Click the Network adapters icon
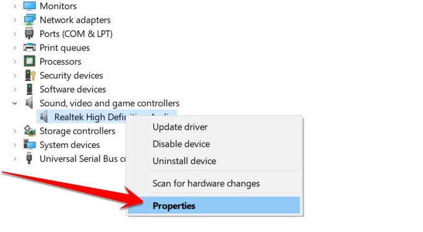423x232 pixels. click(30, 20)
